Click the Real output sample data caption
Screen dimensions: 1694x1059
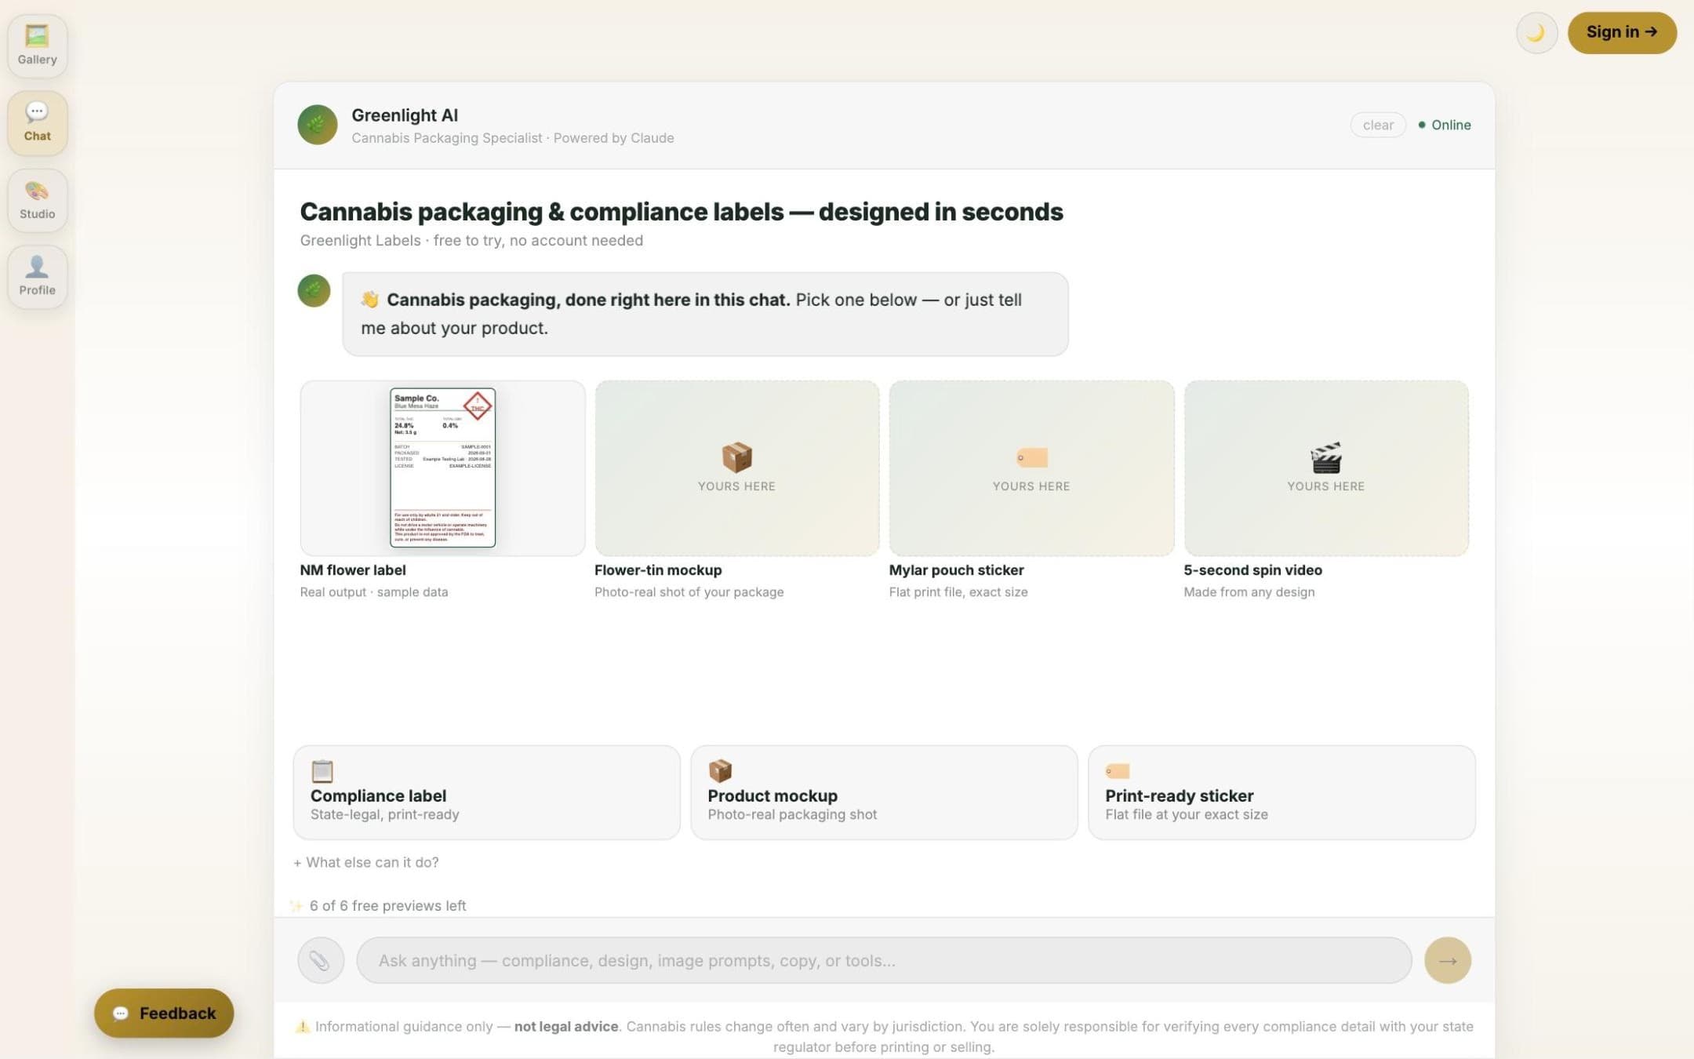pos(374,592)
